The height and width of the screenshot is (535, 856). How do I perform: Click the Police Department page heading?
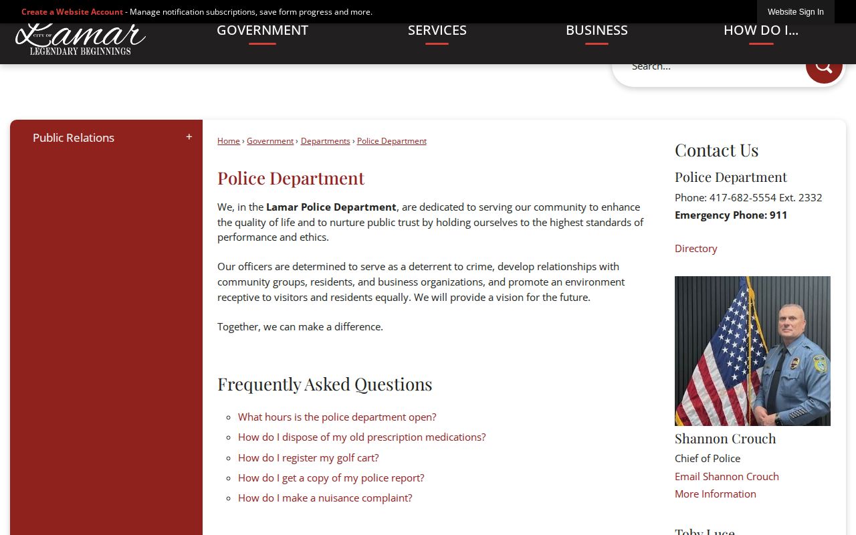pyautogui.click(x=291, y=178)
